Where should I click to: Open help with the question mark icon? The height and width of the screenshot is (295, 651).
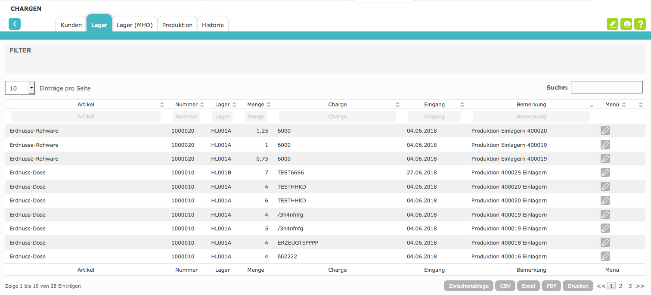(641, 24)
